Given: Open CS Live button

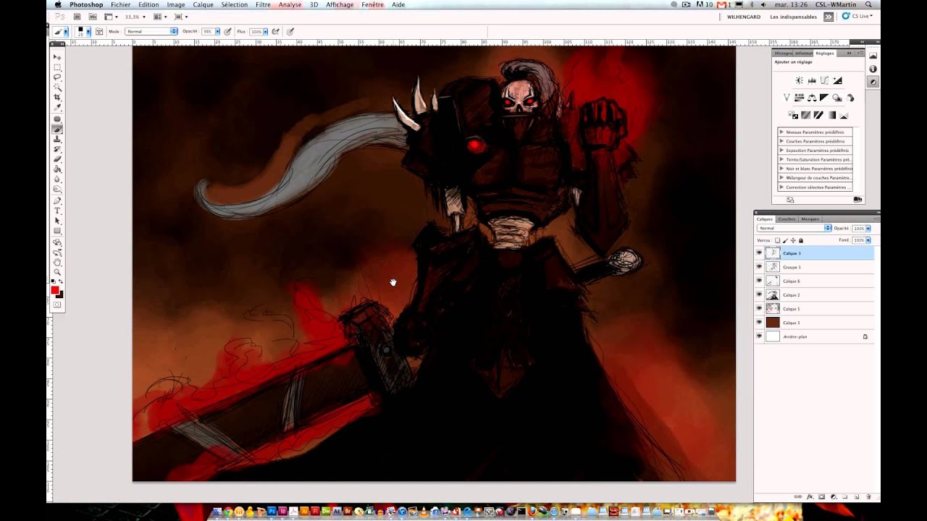Looking at the screenshot, I should (857, 16).
